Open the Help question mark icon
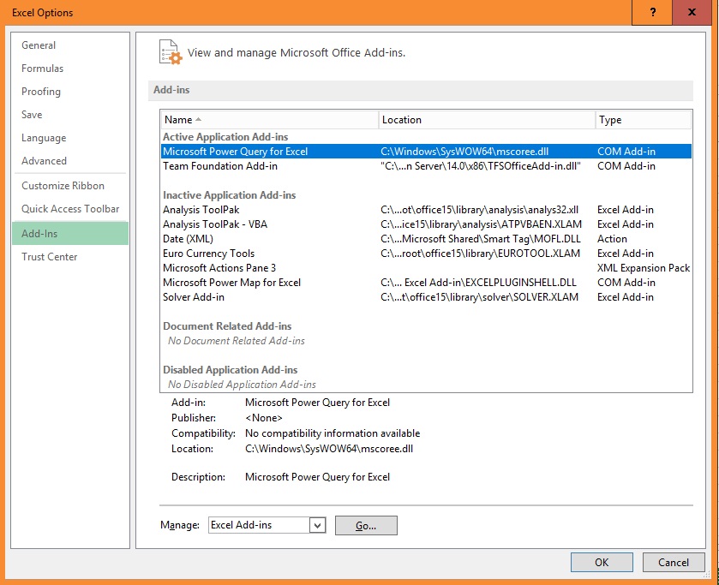719x585 pixels. click(x=651, y=13)
